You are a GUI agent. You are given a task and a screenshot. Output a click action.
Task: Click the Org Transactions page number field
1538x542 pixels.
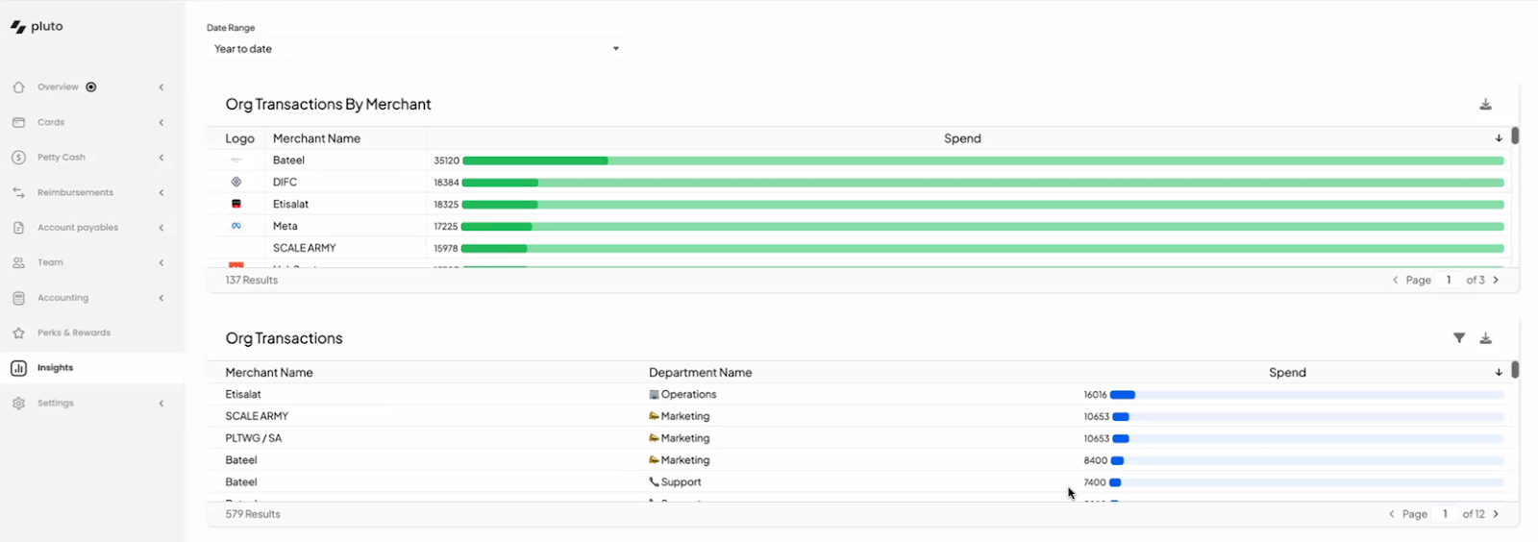[x=1445, y=514]
